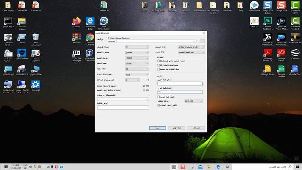Open the Compression level dropdown
The height and width of the screenshot is (170, 302).
tap(137, 52)
